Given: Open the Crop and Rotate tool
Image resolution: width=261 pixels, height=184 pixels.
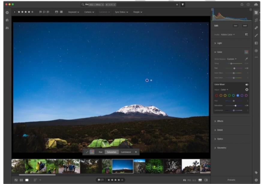Looking at the screenshot, I should (x=256, y=20).
